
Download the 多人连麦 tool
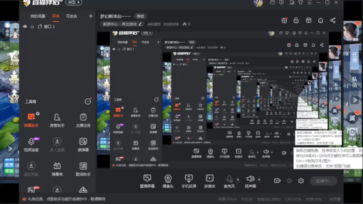point(57,145)
